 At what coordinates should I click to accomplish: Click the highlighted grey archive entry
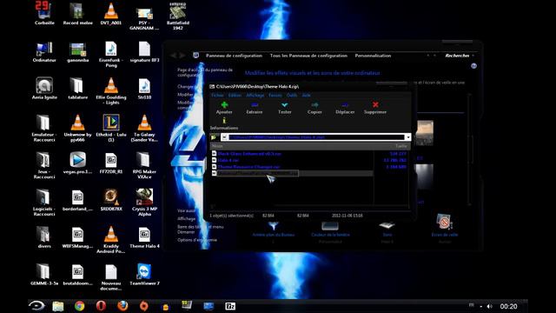(257, 173)
